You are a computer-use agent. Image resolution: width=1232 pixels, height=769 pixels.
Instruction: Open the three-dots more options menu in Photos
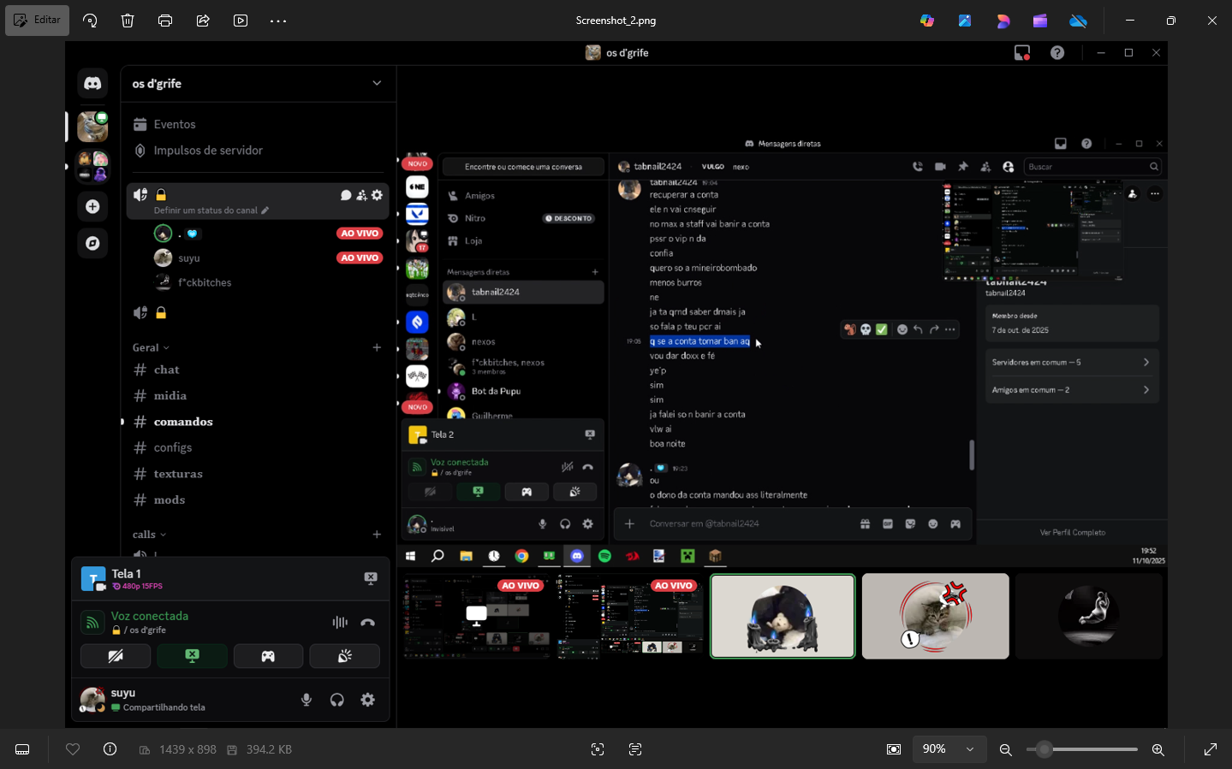pos(278,21)
